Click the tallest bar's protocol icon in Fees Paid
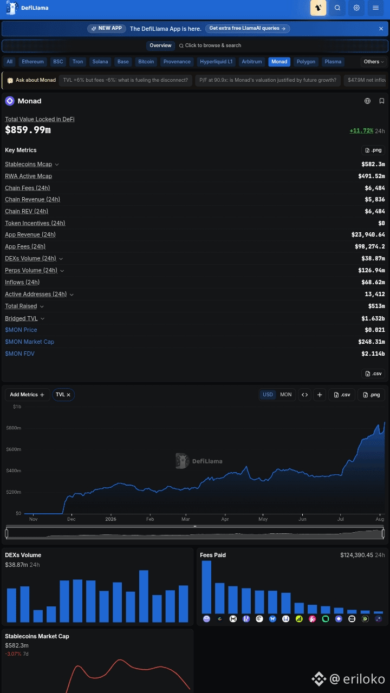The height and width of the screenshot is (693, 390). (x=206, y=618)
